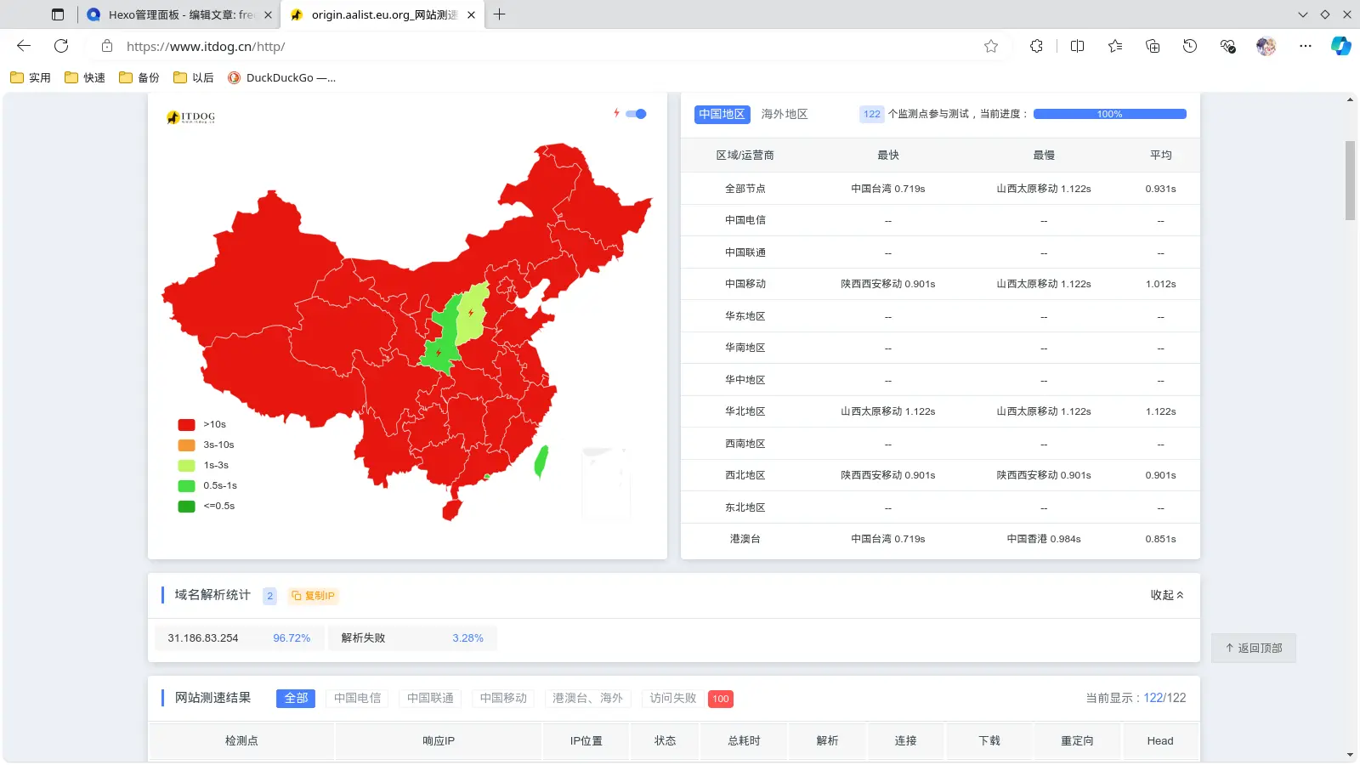
Task: Click the 响应IP column header
Action: click(439, 740)
